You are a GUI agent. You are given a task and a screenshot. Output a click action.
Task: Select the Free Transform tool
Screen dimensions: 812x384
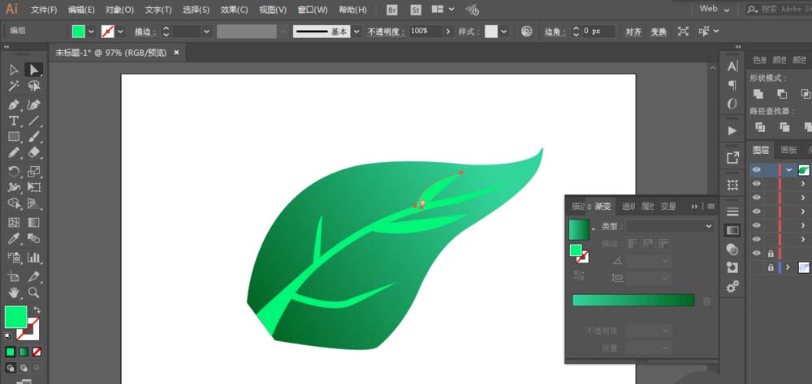(33, 187)
